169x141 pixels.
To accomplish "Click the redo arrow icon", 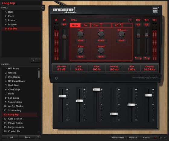I will tap(165, 138).
